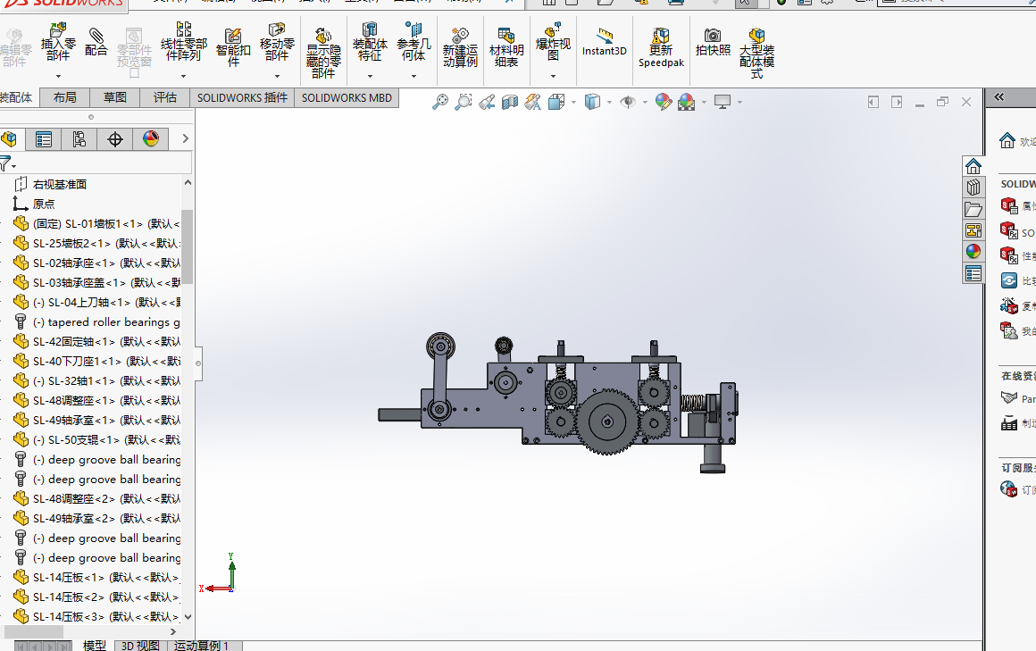This screenshot has width=1036, height=651.
Task: Open Design Library tab in task pane
Action: 973,188
